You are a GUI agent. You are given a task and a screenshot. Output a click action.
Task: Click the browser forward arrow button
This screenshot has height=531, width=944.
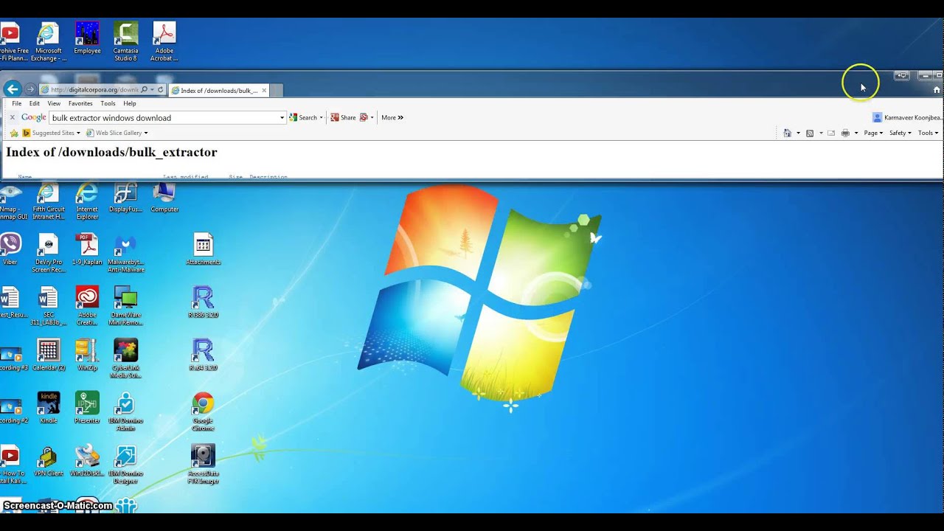[x=30, y=89]
